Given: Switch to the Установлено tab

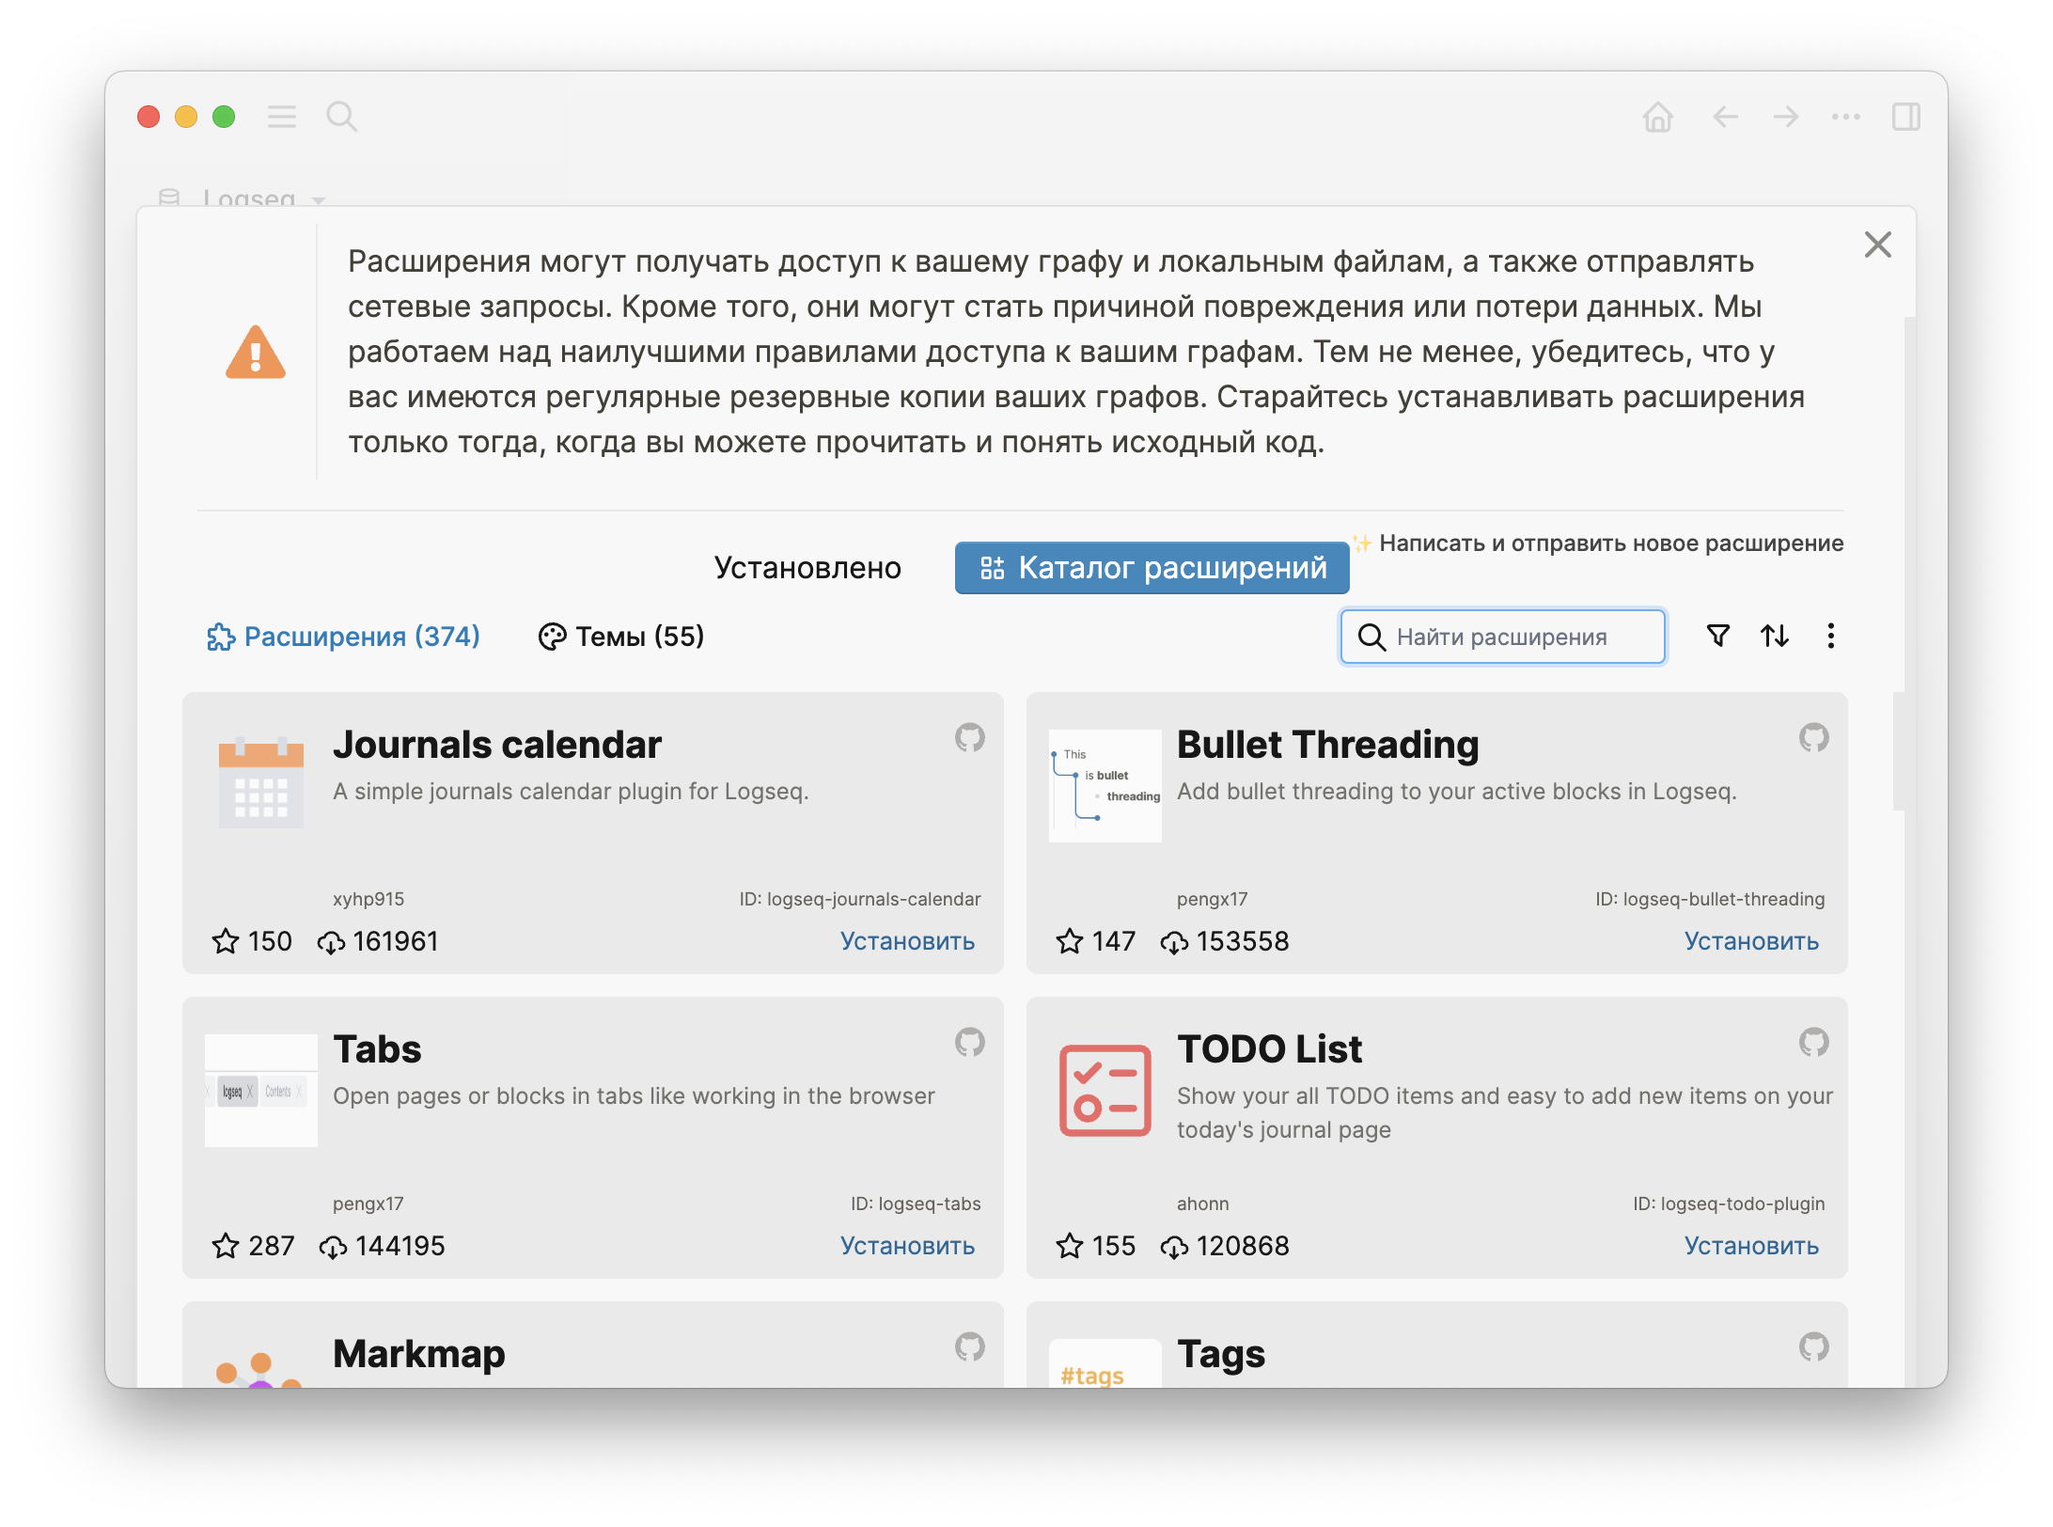Looking at the screenshot, I should [x=807, y=568].
